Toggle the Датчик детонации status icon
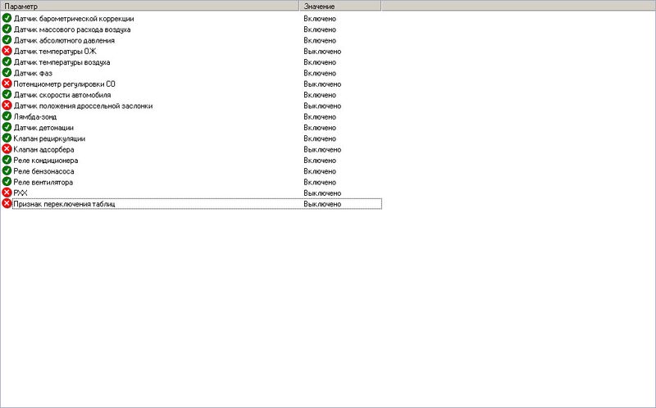656x408 pixels. [7, 127]
